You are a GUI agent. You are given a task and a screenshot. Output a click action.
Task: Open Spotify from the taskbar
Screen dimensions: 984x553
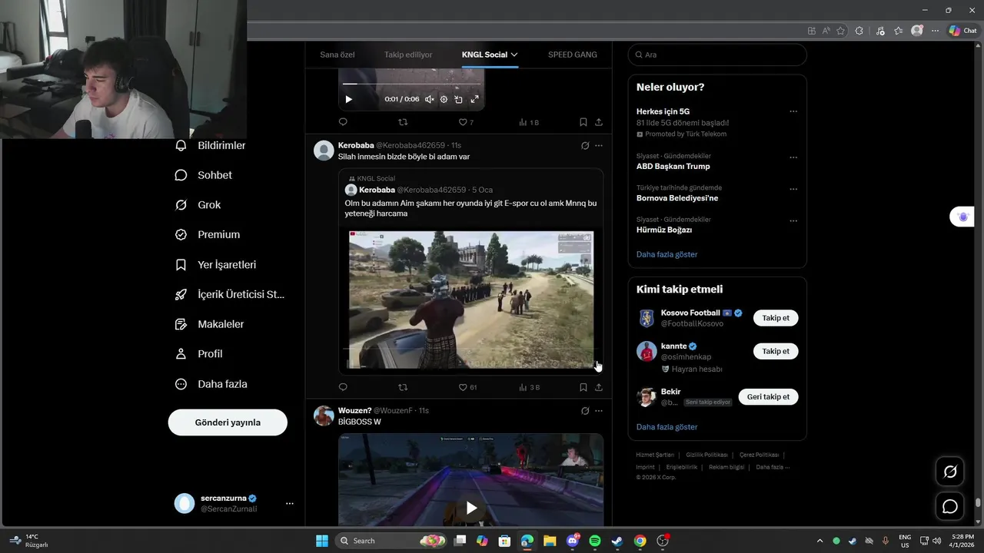click(x=594, y=541)
